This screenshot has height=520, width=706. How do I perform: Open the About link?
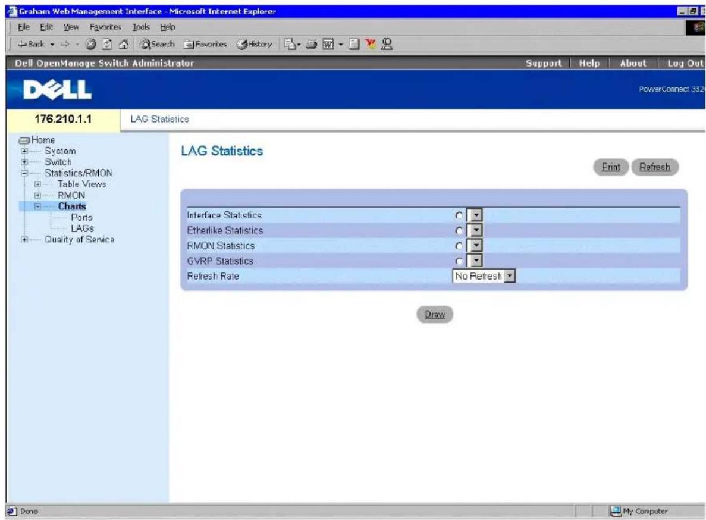[x=633, y=64]
